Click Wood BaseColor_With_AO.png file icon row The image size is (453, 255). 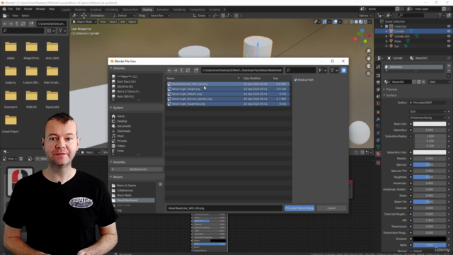(228, 84)
